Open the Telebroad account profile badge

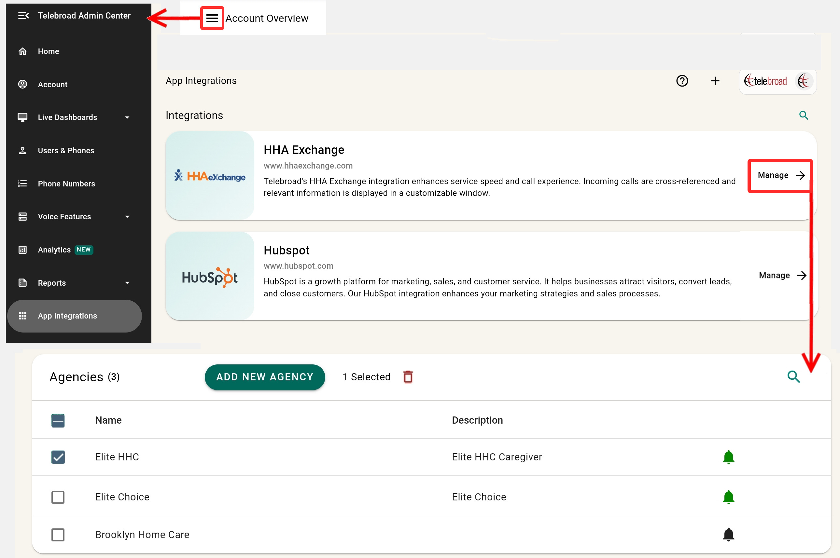[778, 81]
